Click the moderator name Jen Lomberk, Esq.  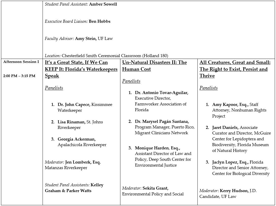[x=83, y=162]
